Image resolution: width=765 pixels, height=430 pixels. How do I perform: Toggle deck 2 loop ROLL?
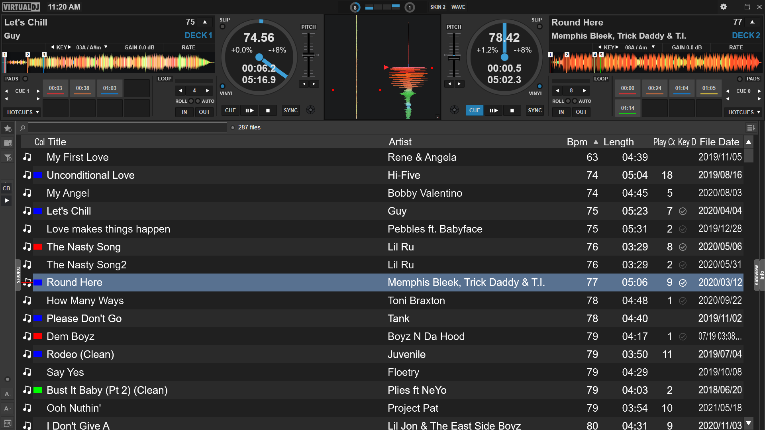(568, 101)
